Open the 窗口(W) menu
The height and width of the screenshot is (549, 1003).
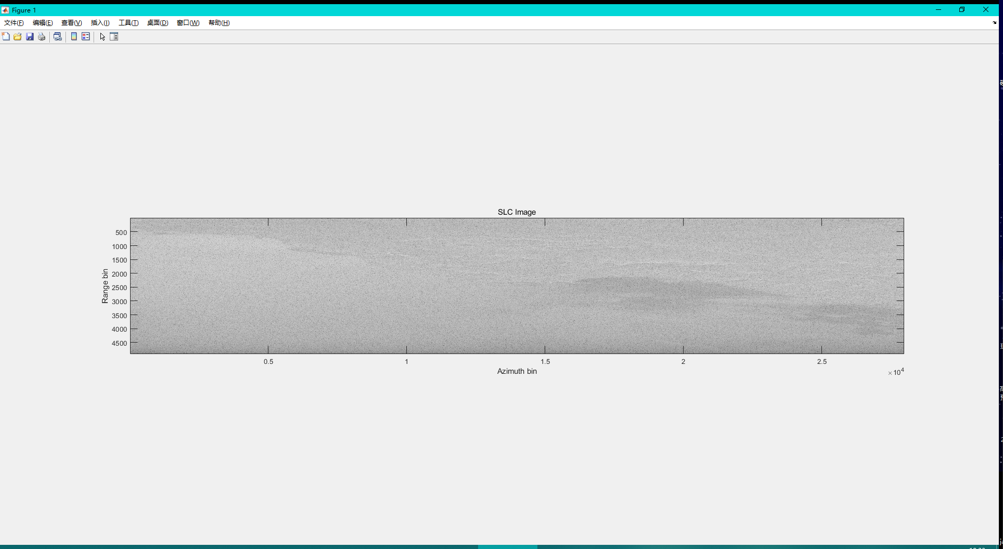(x=188, y=23)
